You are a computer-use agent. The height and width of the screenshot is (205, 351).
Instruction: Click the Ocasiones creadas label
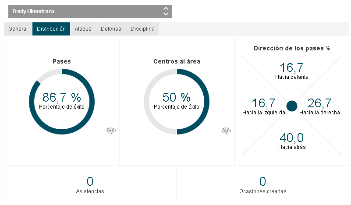(x=263, y=191)
